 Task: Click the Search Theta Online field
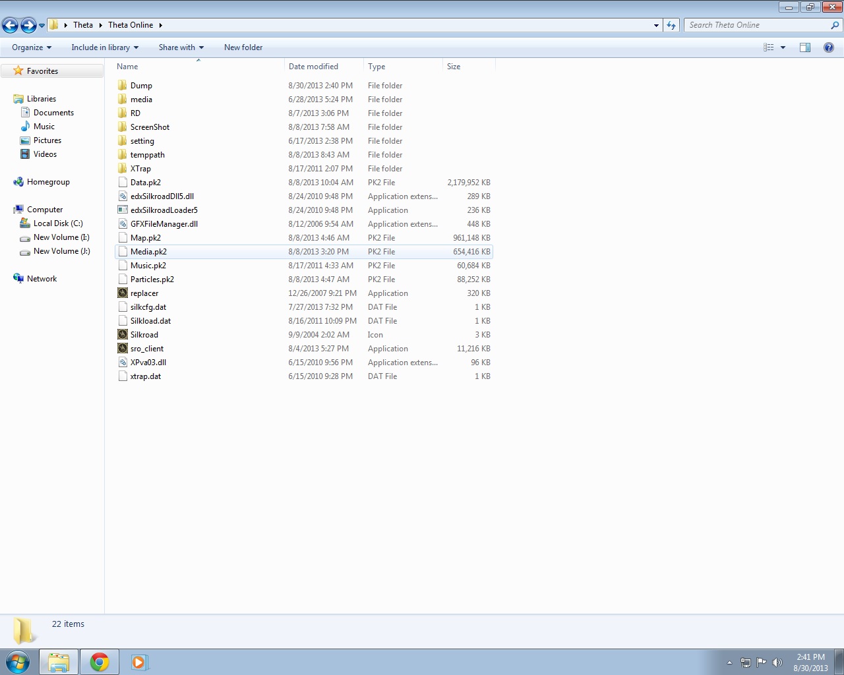[x=758, y=25]
